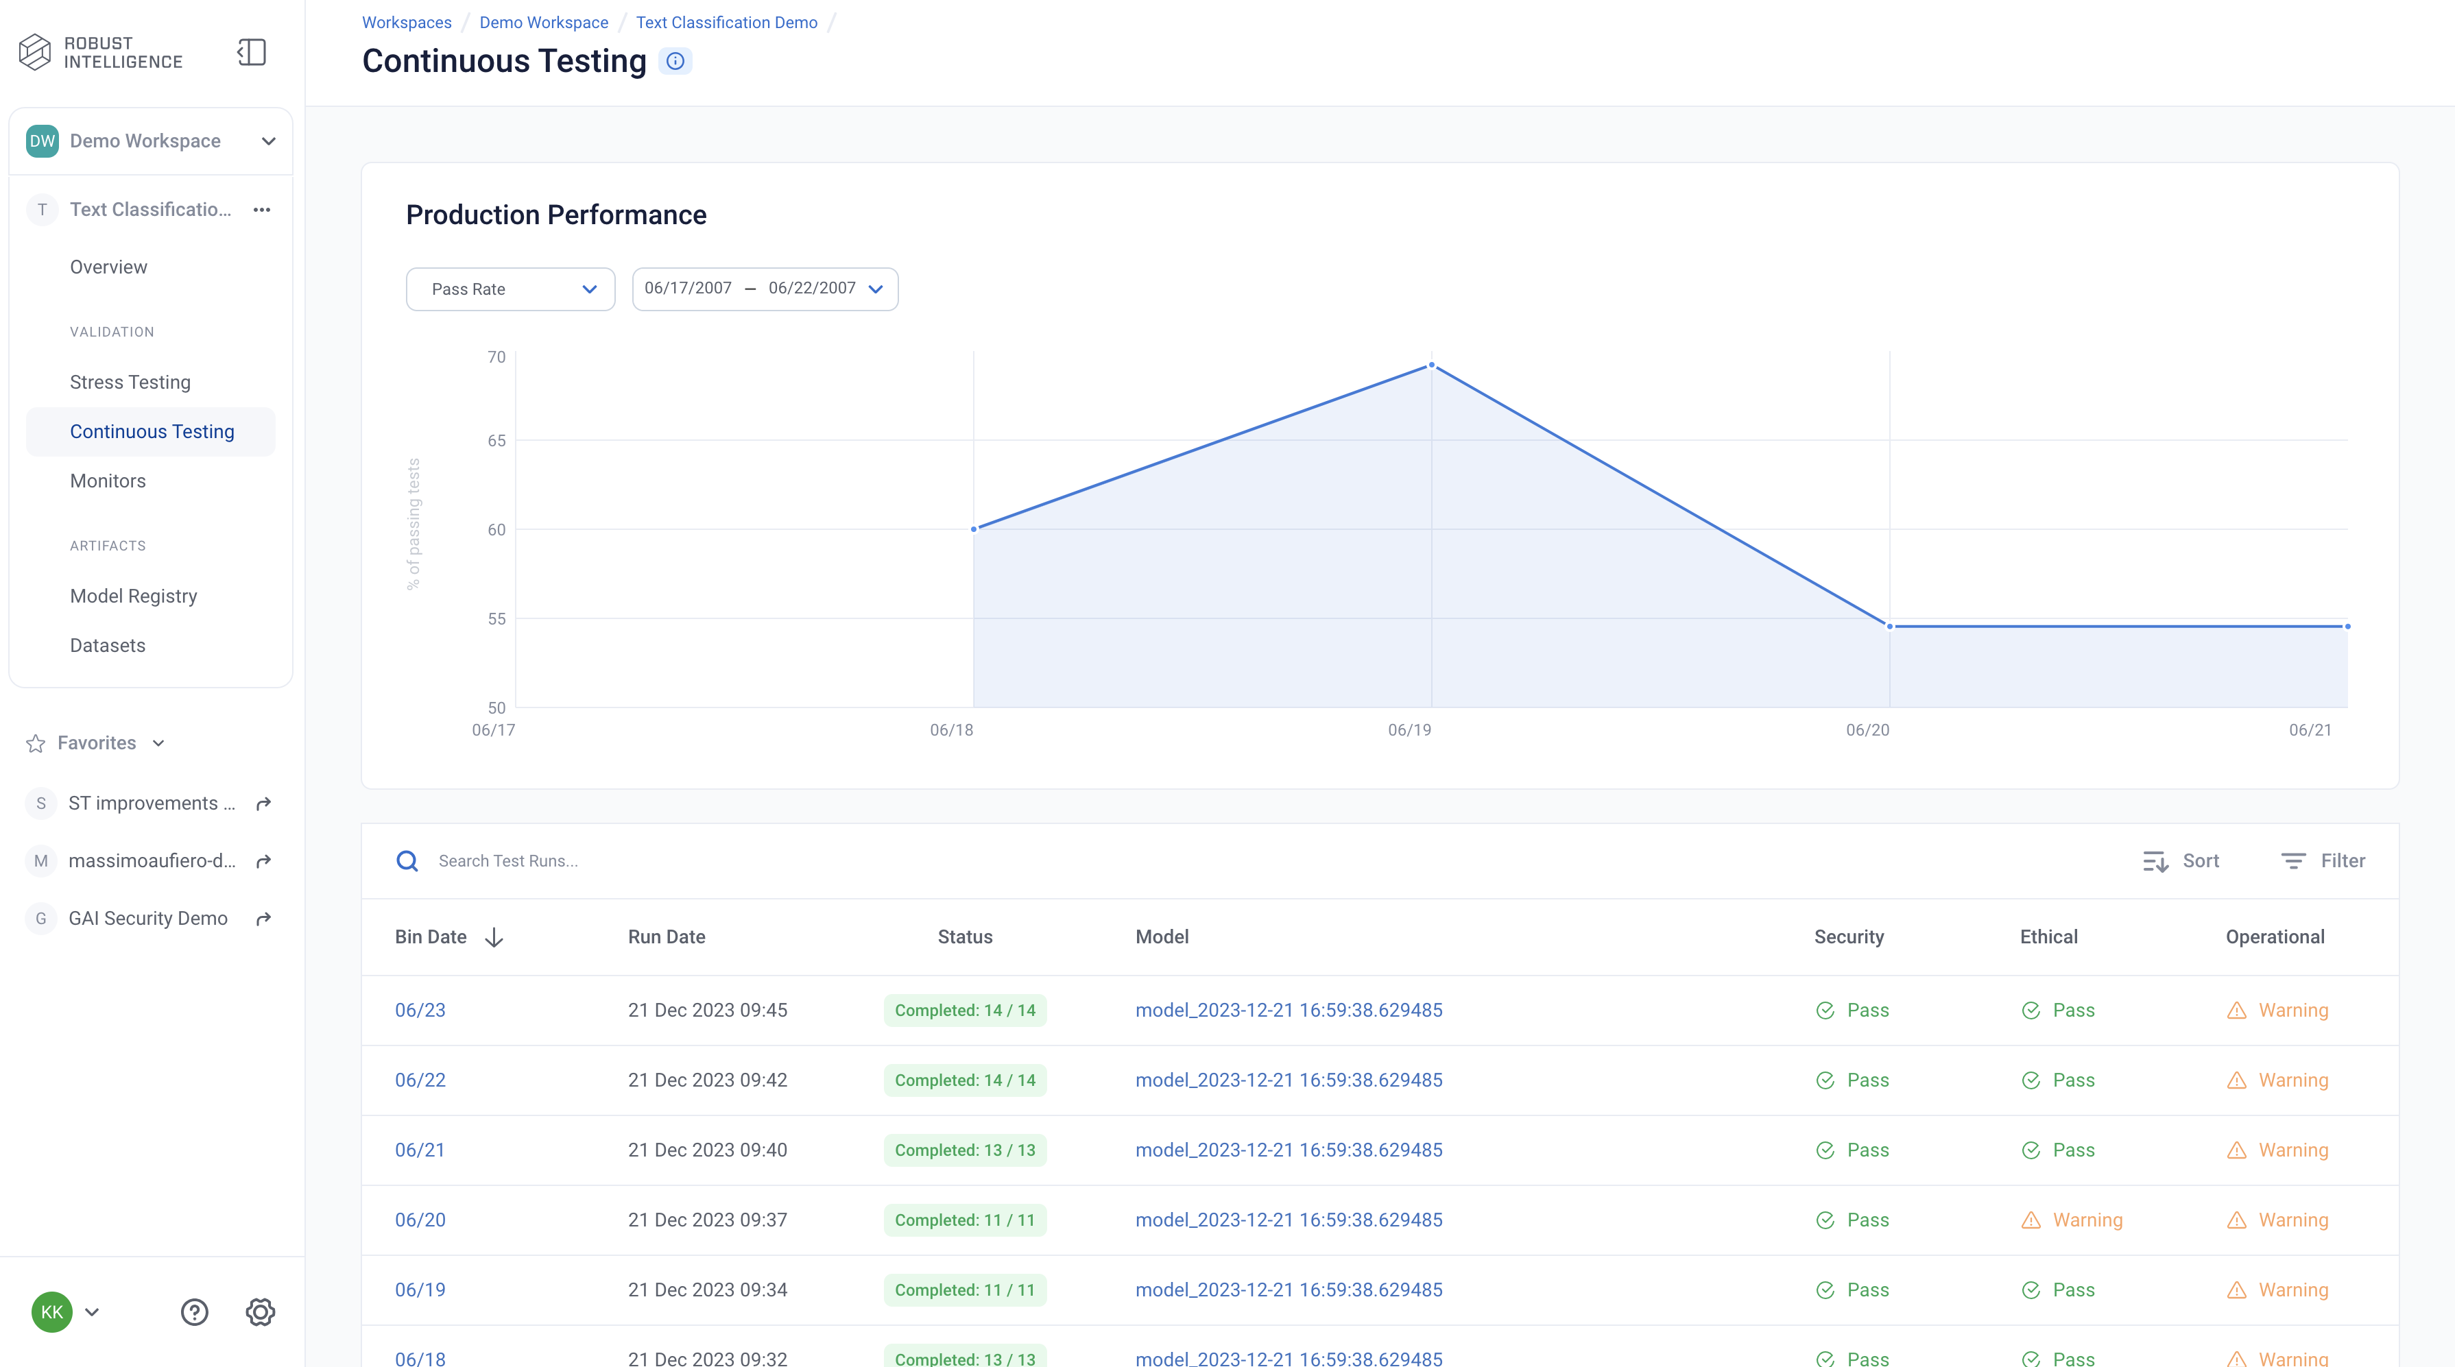
Task: Click Operational warning icon for 06/23
Action: coord(2236,1011)
